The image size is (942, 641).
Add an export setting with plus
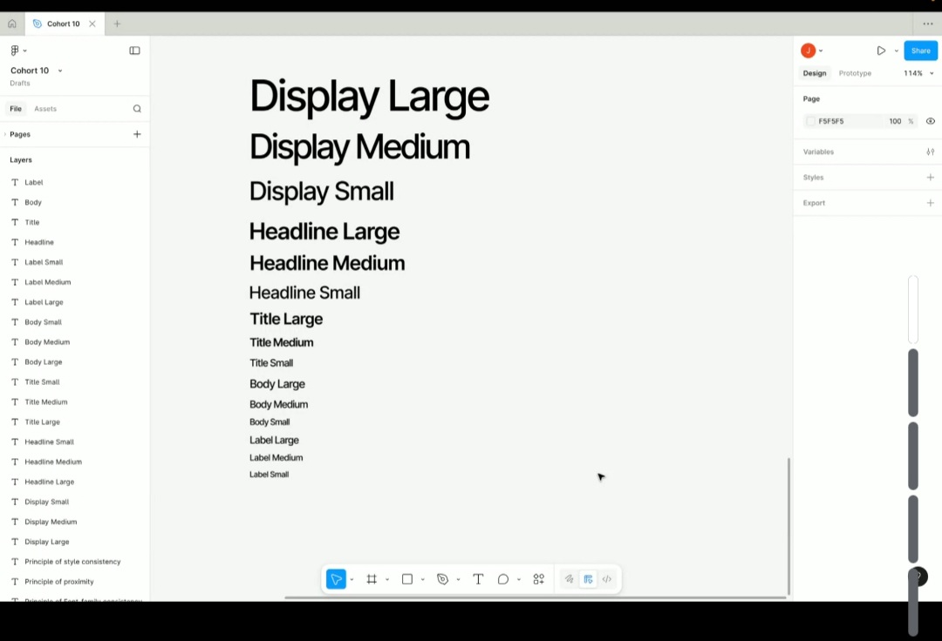(x=930, y=203)
